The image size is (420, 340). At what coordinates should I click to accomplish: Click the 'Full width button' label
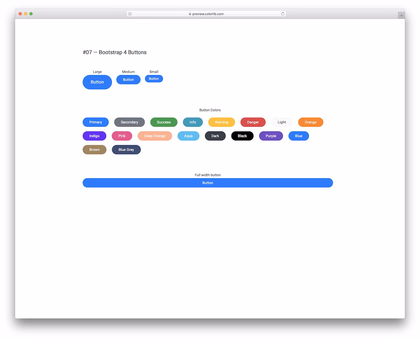coord(208,175)
